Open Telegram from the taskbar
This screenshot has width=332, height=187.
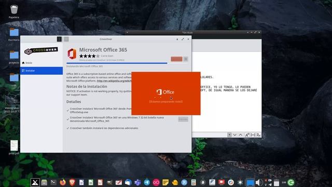[147, 182]
